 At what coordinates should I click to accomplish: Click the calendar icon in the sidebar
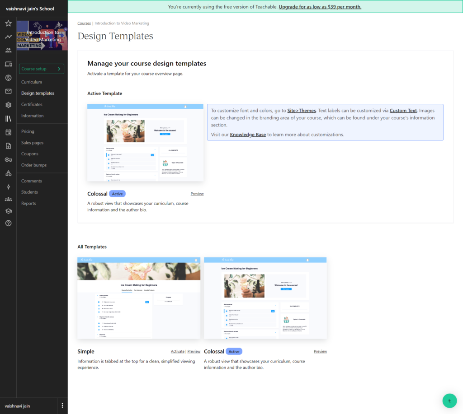pos(8,131)
